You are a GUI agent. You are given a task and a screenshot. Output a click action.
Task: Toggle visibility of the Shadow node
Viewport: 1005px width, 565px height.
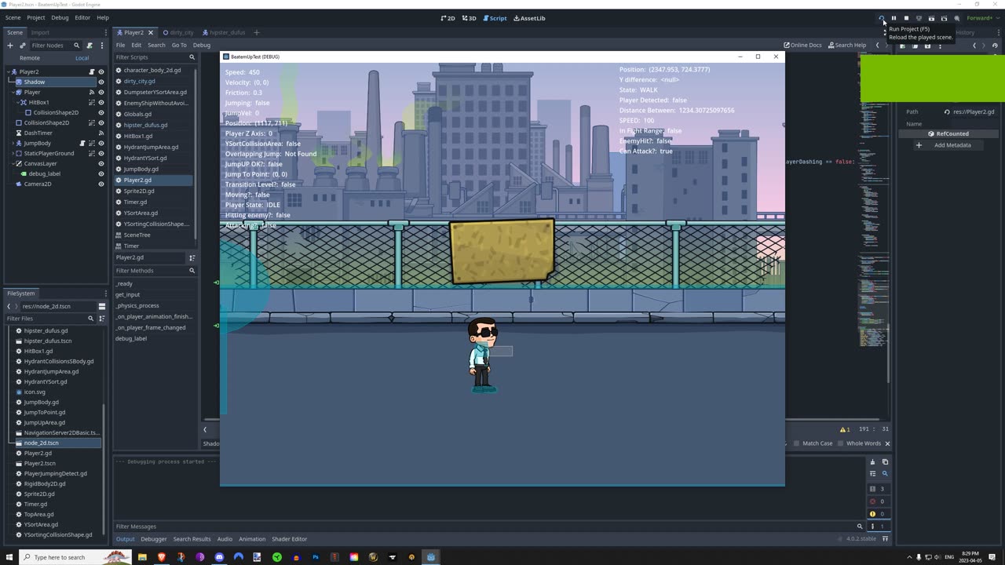pyautogui.click(x=100, y=82)
